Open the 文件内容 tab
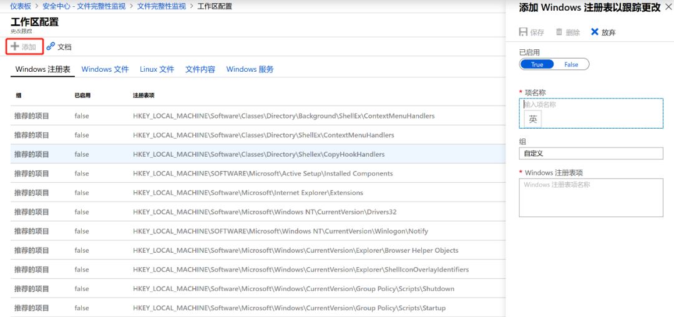This screenshot has width=674, height=317. click(x=200, y=69)
